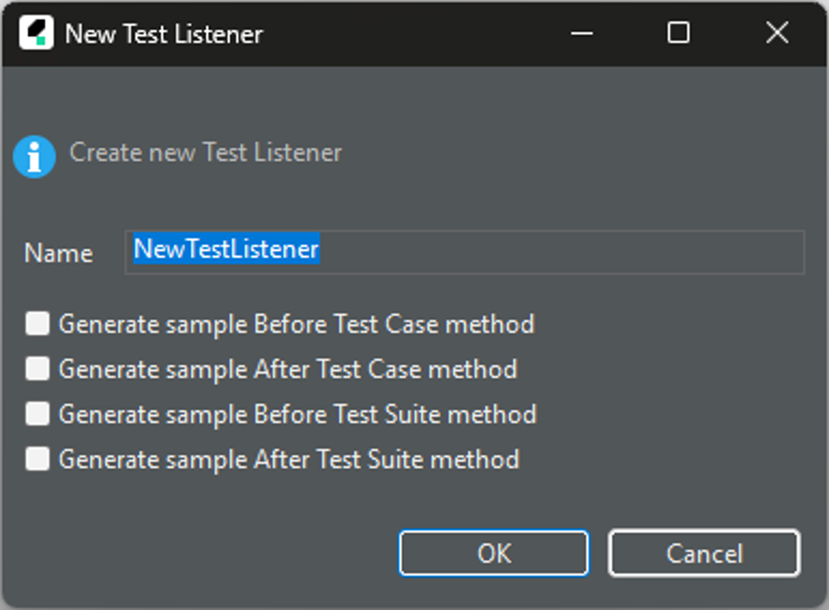This screenshot has height=610, width=829.
Task: Close the New Test Listener dialog
Action: pos(777,33)
